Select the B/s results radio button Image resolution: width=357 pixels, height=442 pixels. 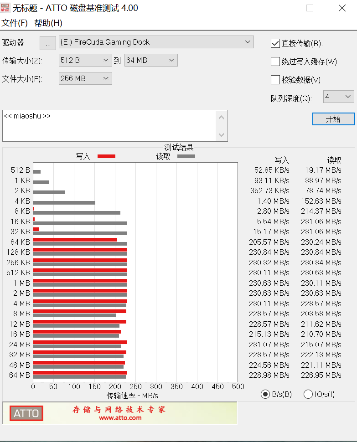coord(265,394)
